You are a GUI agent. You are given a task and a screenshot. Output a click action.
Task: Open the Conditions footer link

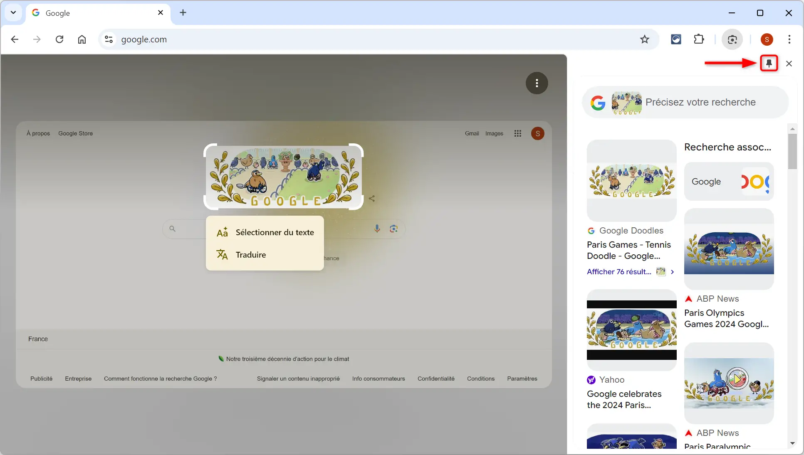[x=481, y=379]
